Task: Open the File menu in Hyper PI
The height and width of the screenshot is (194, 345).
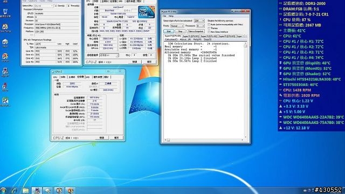Action: coord(164,16)
